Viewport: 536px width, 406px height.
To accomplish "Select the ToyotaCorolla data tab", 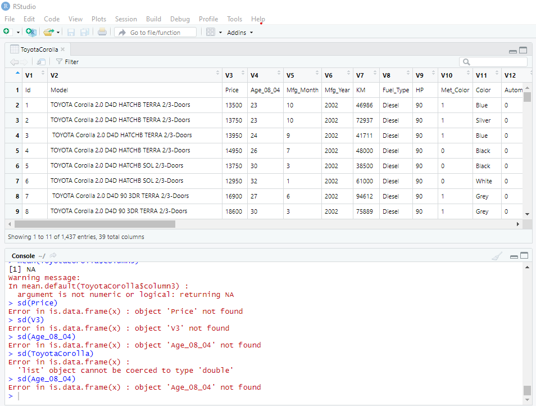I will coord(39,49).
